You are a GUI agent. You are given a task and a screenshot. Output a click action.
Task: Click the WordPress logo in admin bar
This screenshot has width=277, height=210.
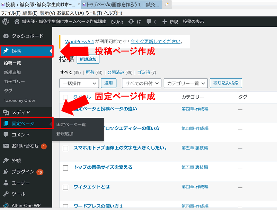pos(6,22)
